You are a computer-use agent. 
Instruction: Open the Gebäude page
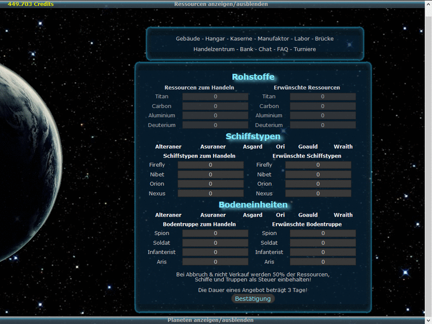[187, 38]
